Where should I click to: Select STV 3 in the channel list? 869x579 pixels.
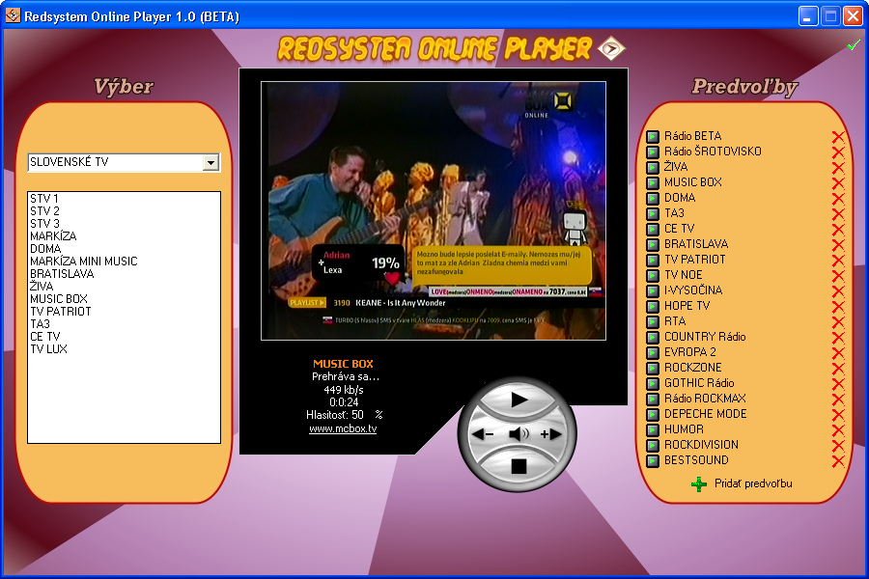click(44, 224)
